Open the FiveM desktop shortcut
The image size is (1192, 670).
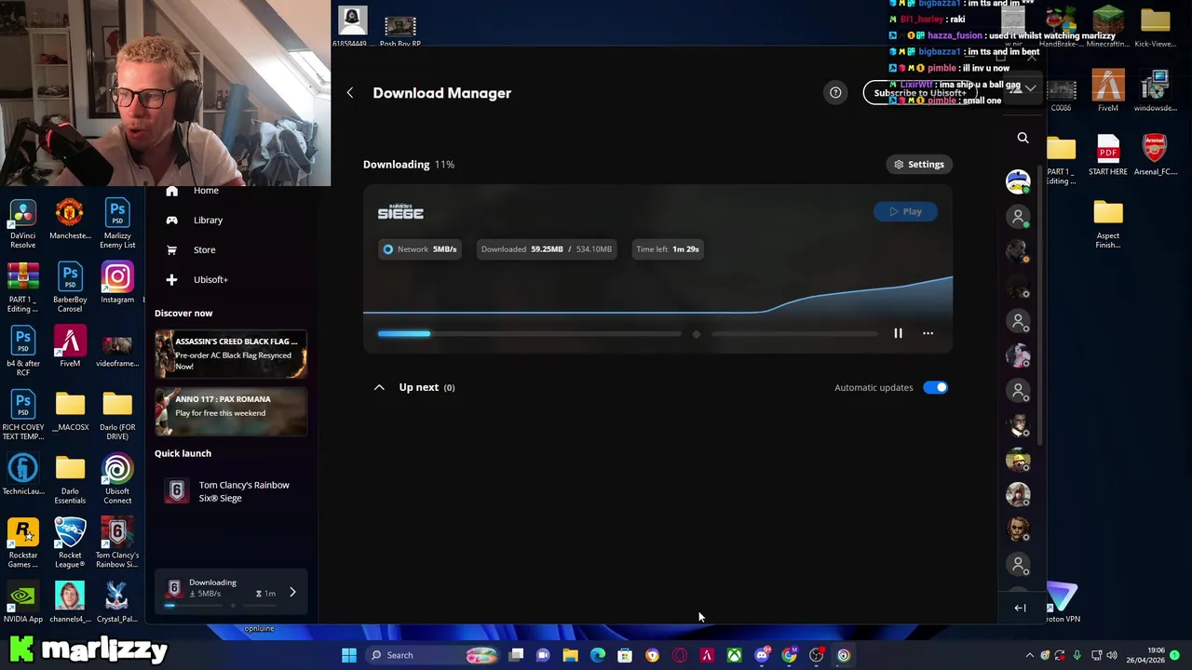point(70,347)
